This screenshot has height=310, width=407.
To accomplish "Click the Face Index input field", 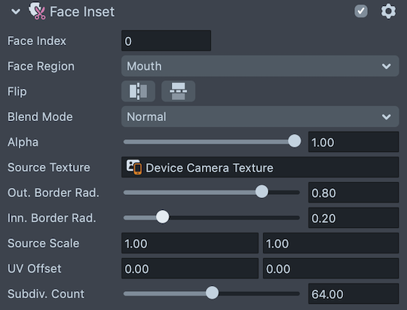I will (x=166, y=41).
